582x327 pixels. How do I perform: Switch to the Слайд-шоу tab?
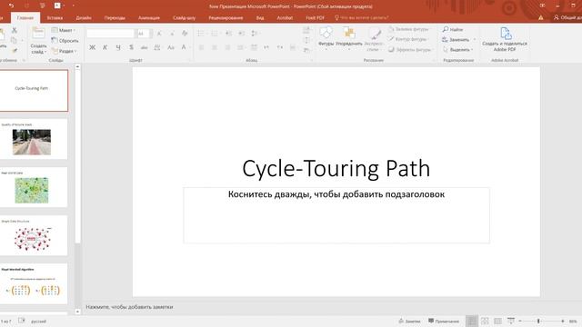[184, 17]
